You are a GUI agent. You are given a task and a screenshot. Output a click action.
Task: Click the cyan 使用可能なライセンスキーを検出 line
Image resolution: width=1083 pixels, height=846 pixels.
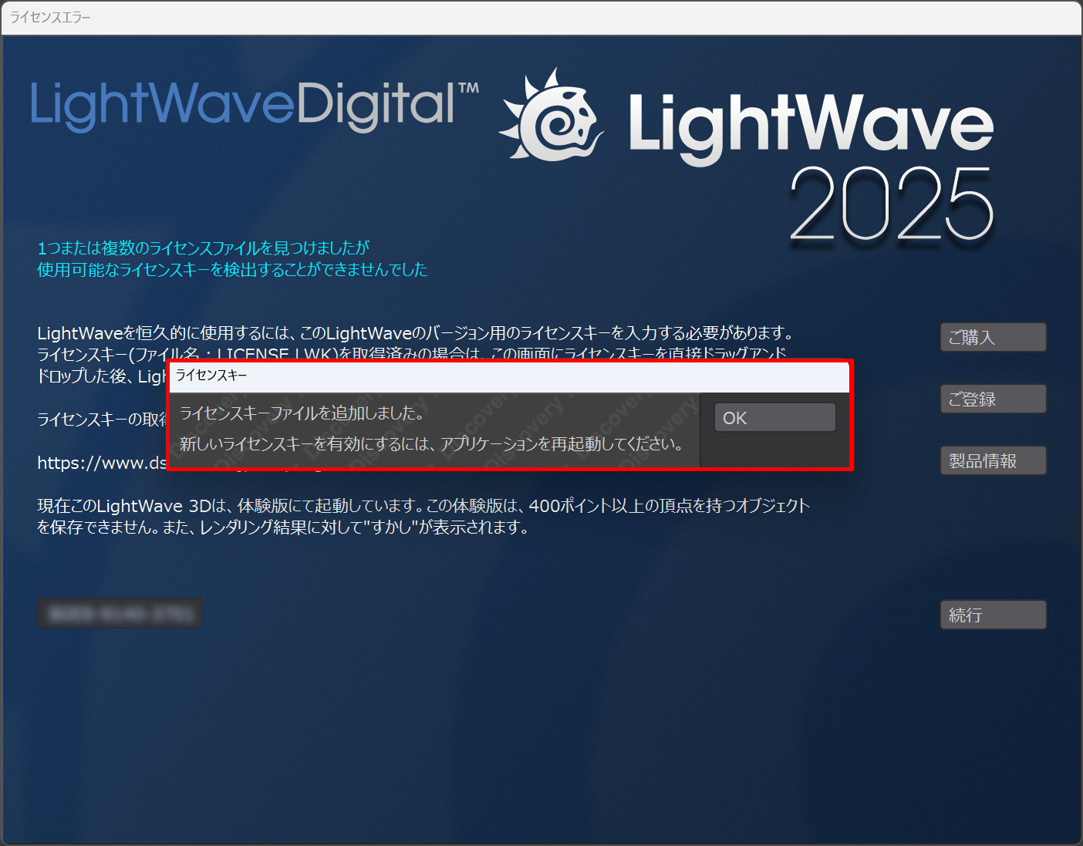[232, 269]
